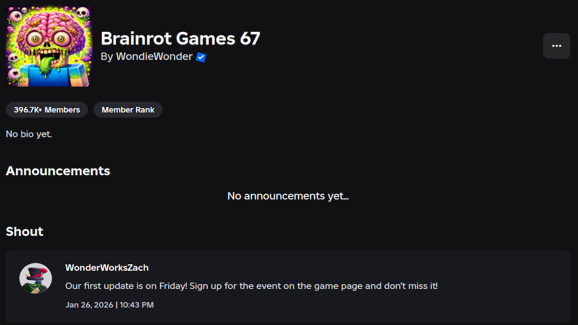The width and height of the screenshot is (578, 325).
Task: Open WondieWonder's creator profile link
Action: (x=154, y=57)
